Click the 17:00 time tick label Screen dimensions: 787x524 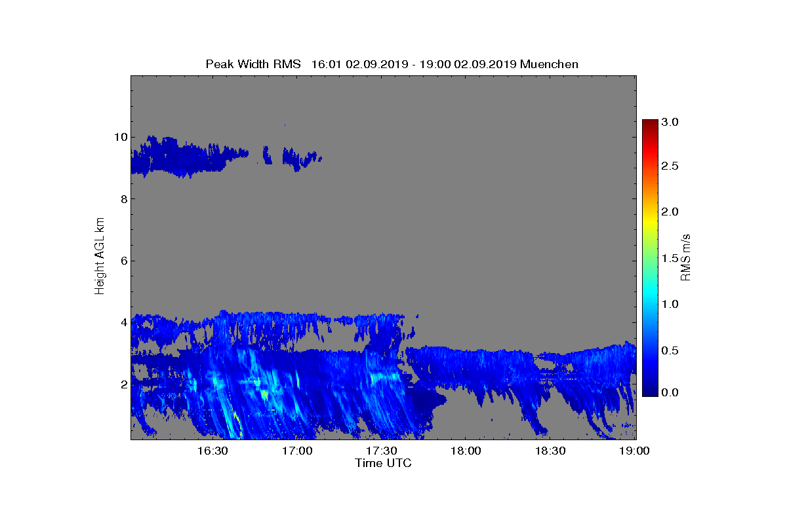[x=298, y=451]
